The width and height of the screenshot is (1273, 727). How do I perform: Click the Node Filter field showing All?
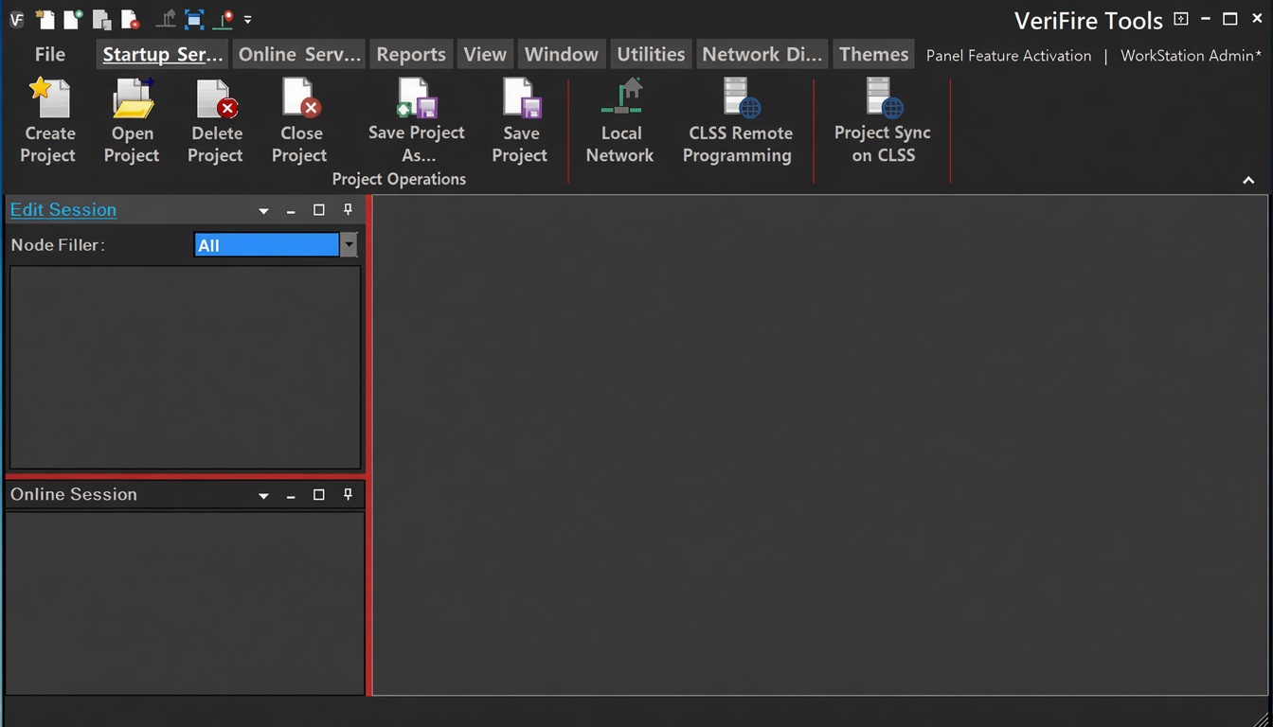tap(267, 245)
